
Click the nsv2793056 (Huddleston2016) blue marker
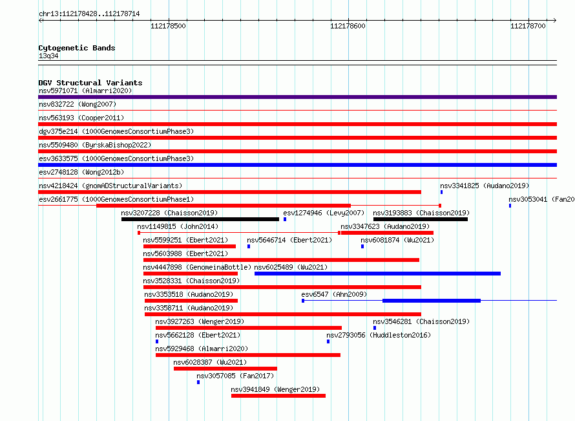pos(328,341)
